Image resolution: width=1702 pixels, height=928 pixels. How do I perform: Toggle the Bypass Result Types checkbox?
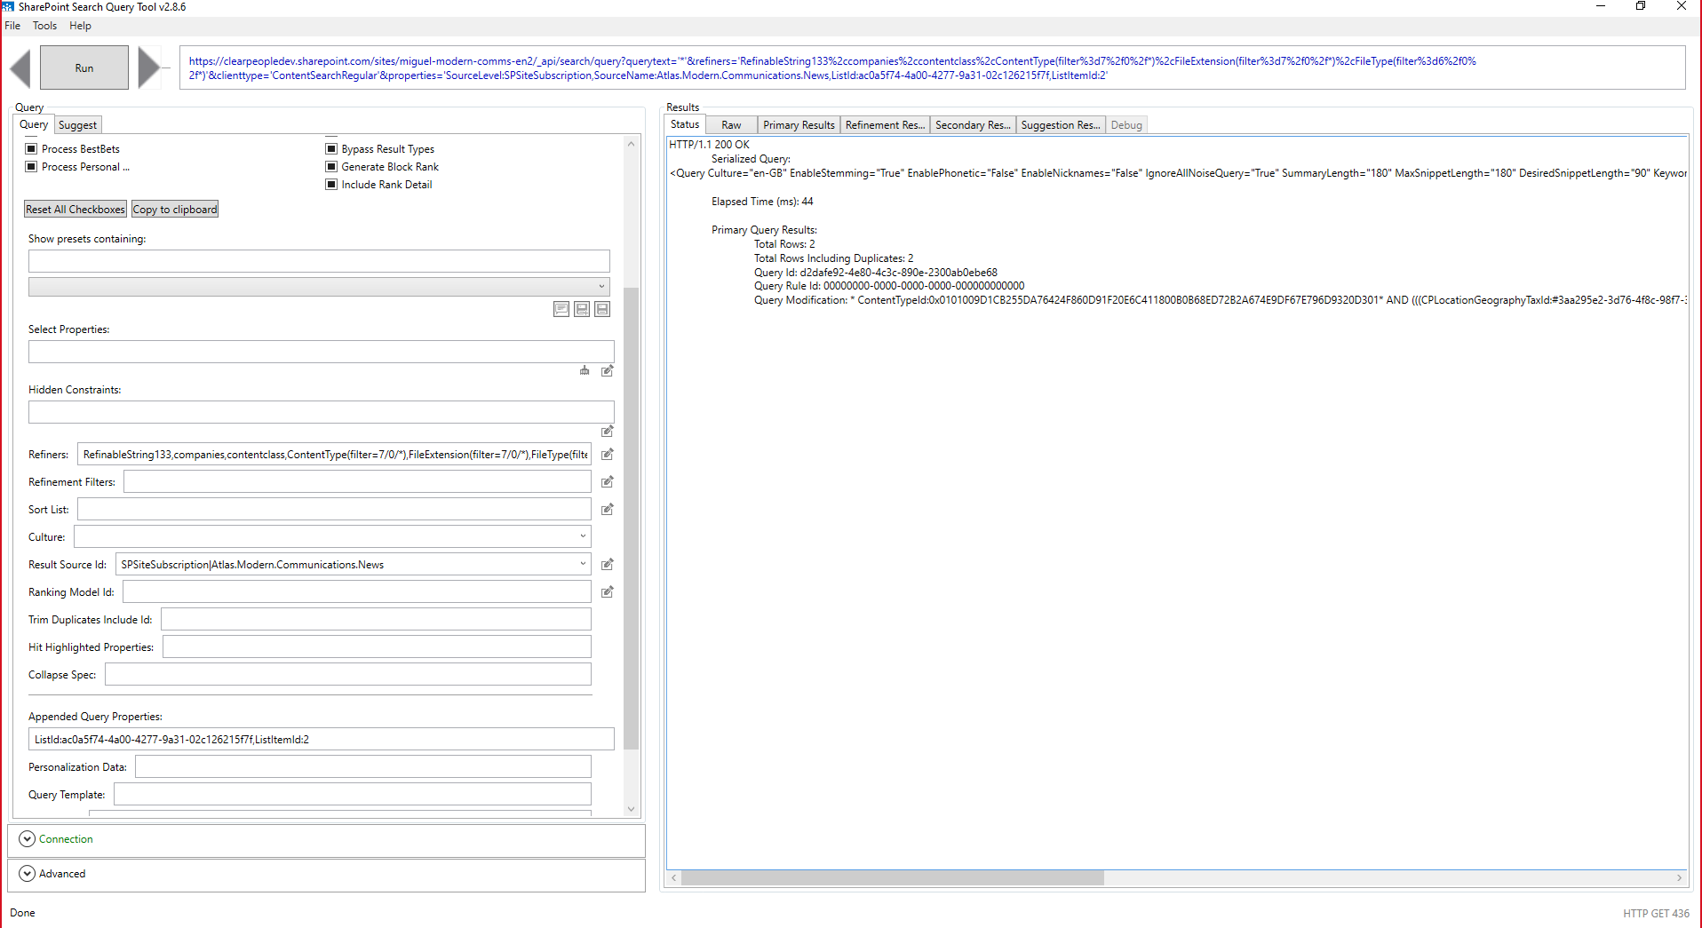pyautogui.click(x=331, y=148)
